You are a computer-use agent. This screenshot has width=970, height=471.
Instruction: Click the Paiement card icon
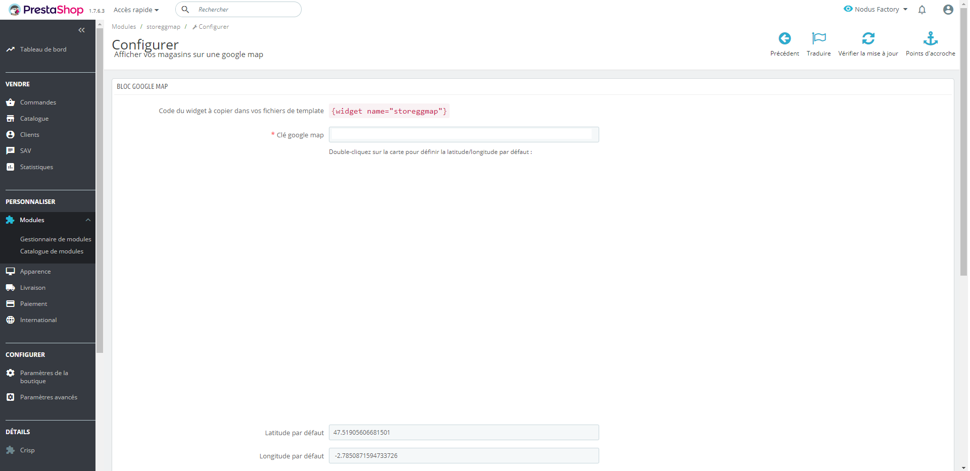point(10,304)
